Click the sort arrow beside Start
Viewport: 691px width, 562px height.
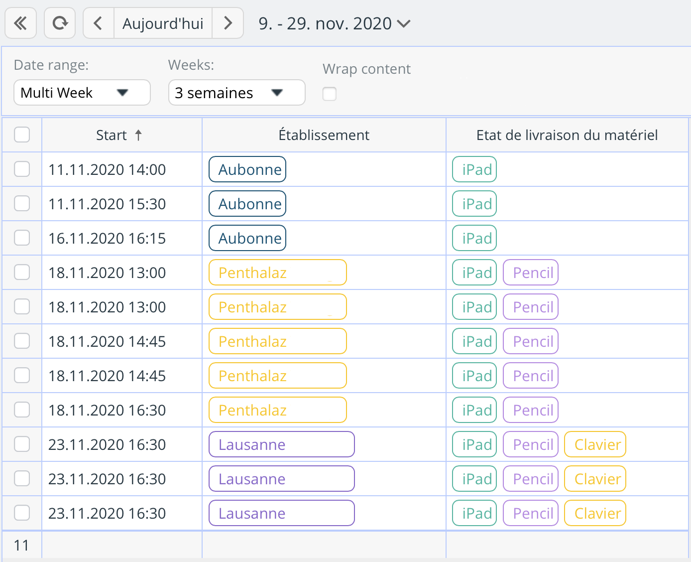coord(138,135)
